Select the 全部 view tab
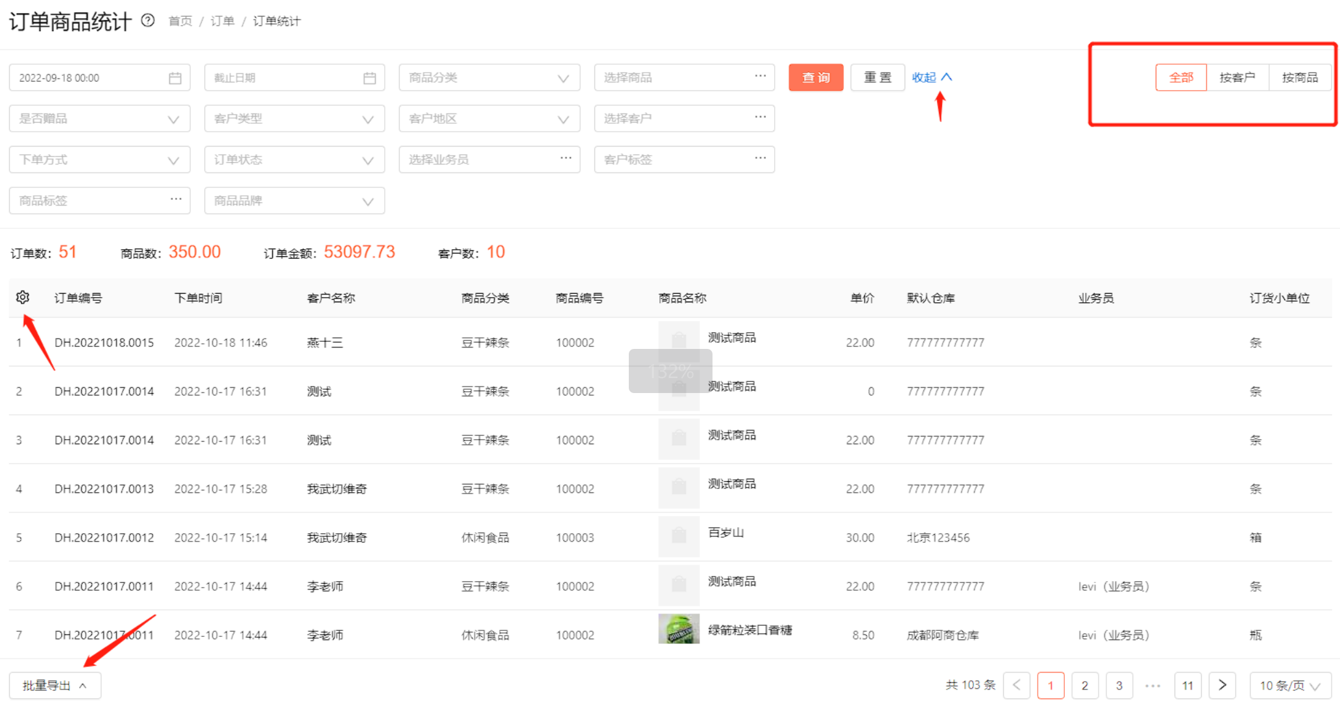Screen dimensions: 1340x705 click(x=1181, y=77)
